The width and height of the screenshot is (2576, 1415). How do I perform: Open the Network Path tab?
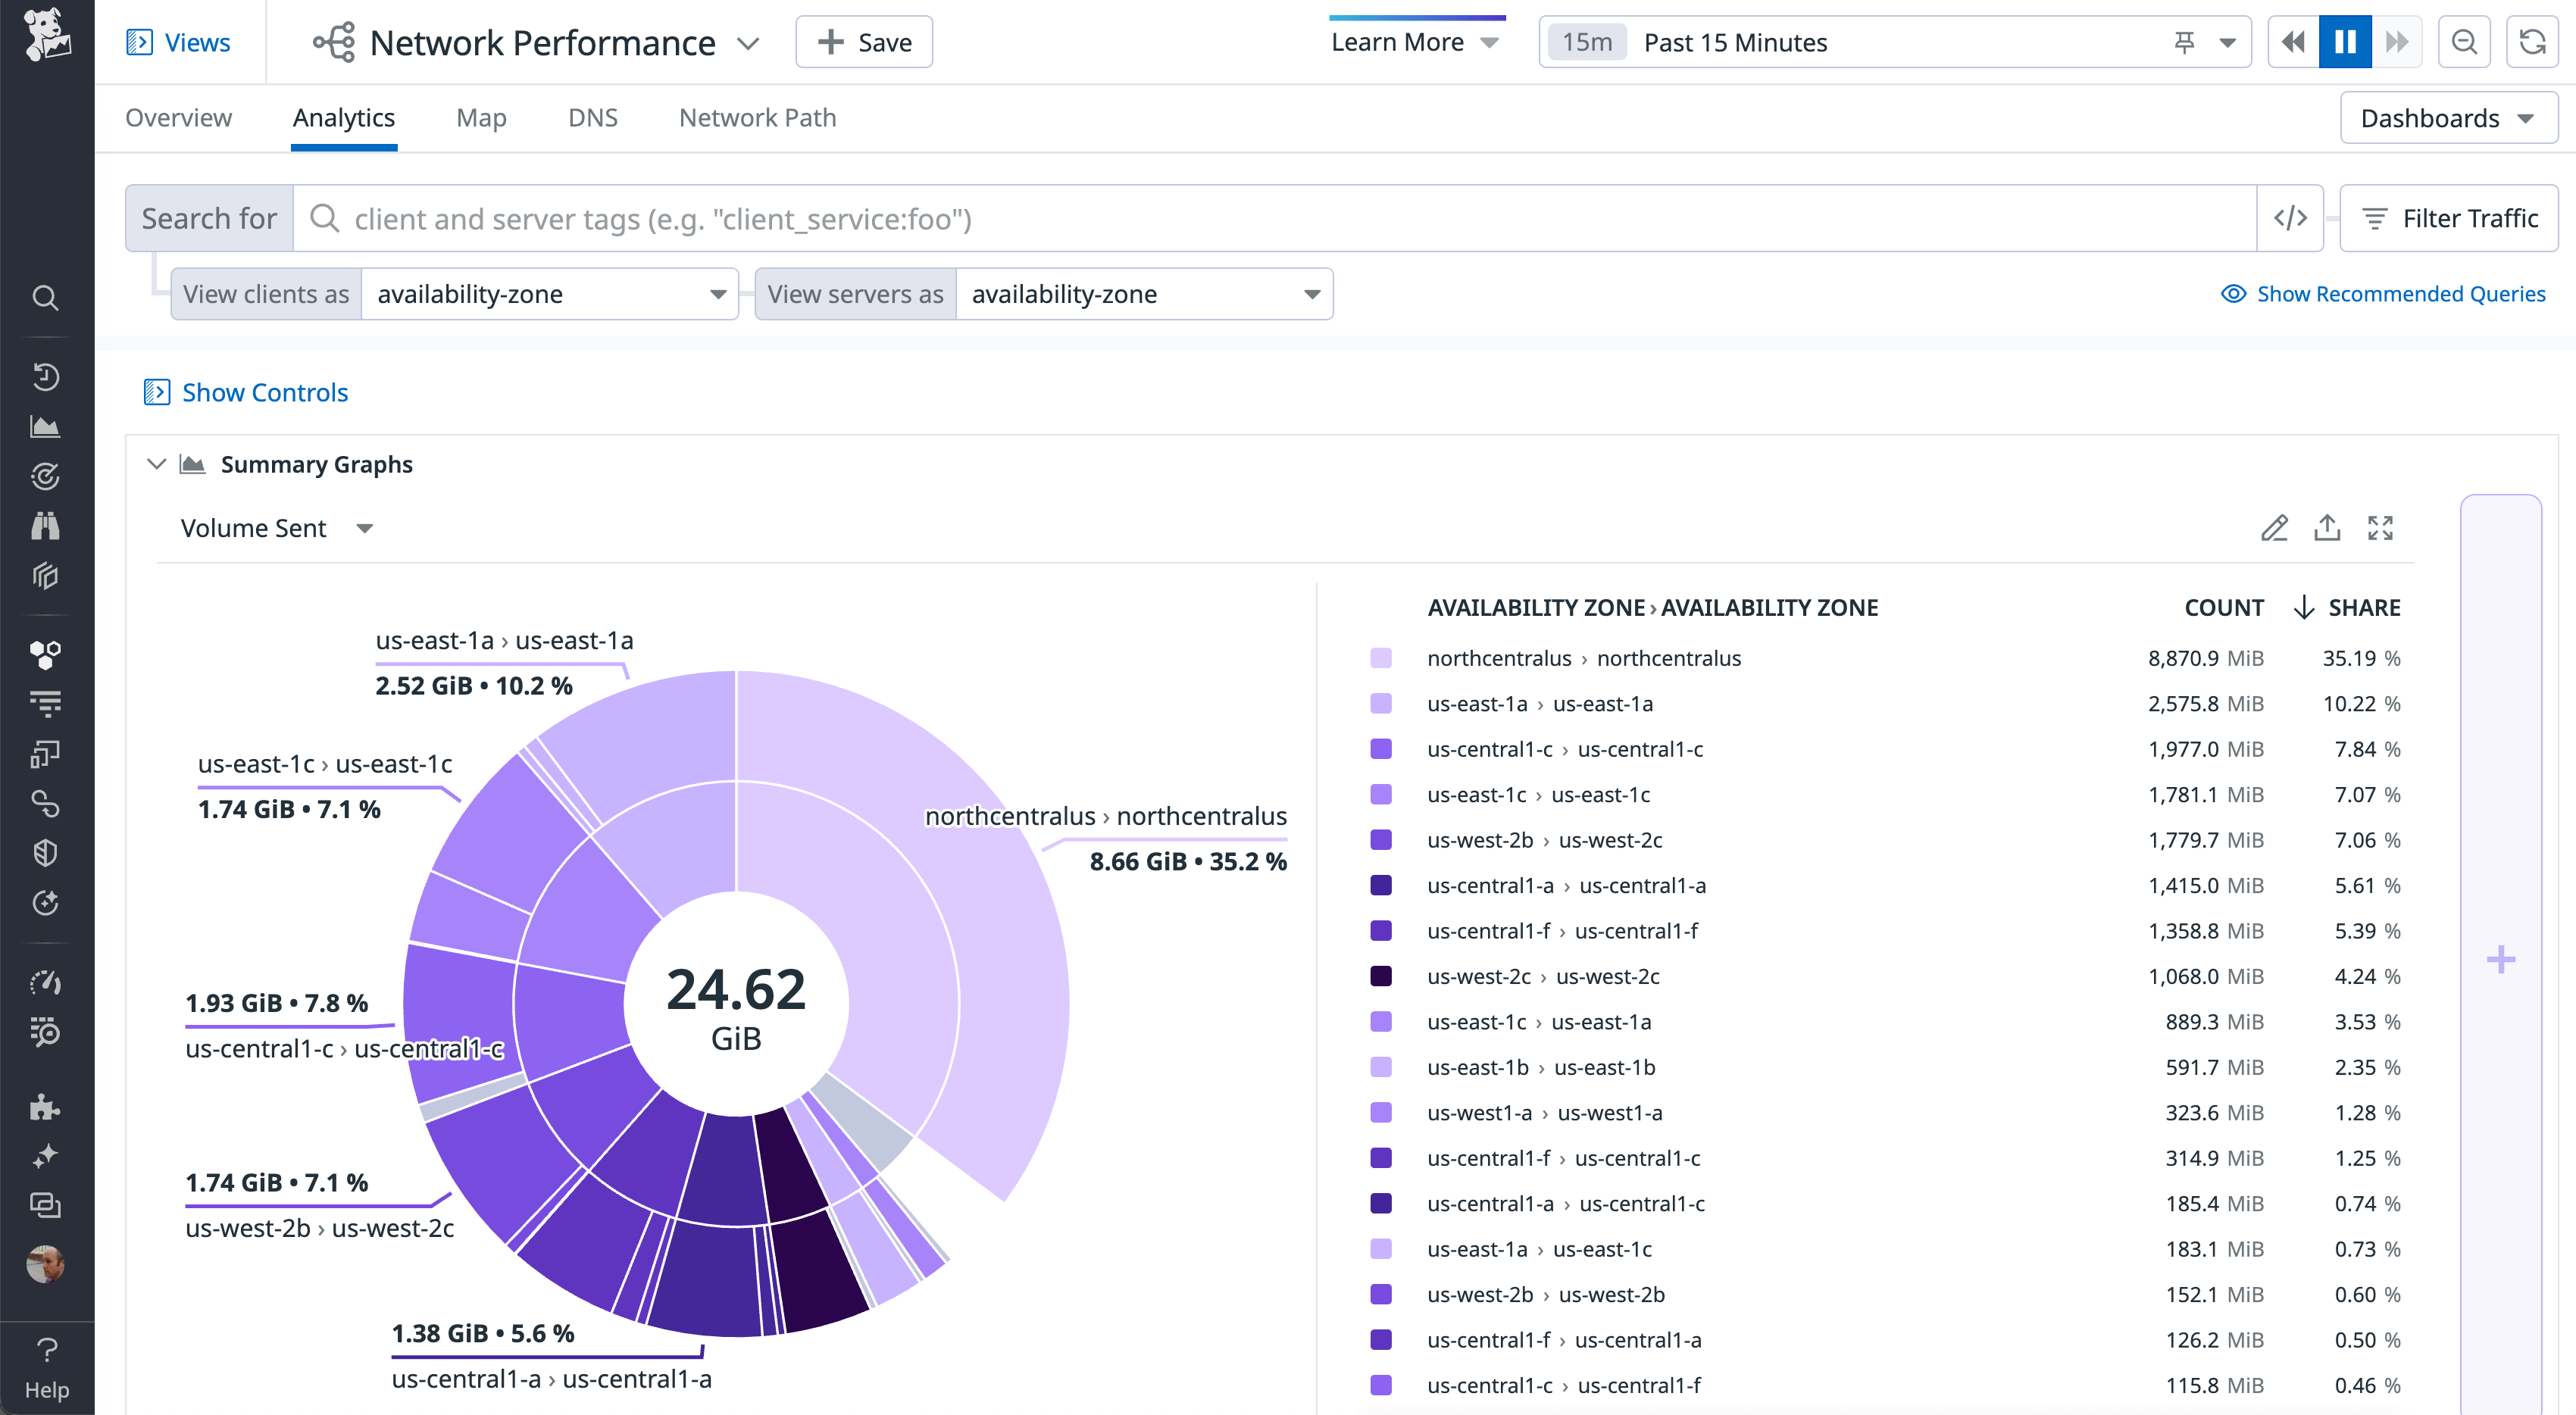(757, 117)
